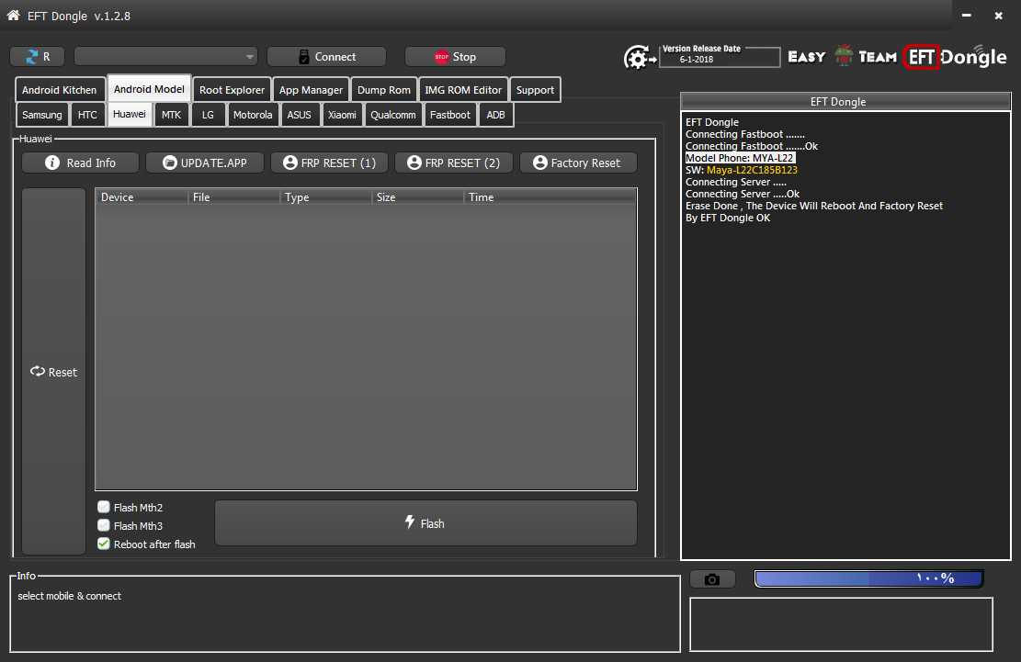Click the Size column header
Screen dimensions: 1021x662
(x=417, y=197)
